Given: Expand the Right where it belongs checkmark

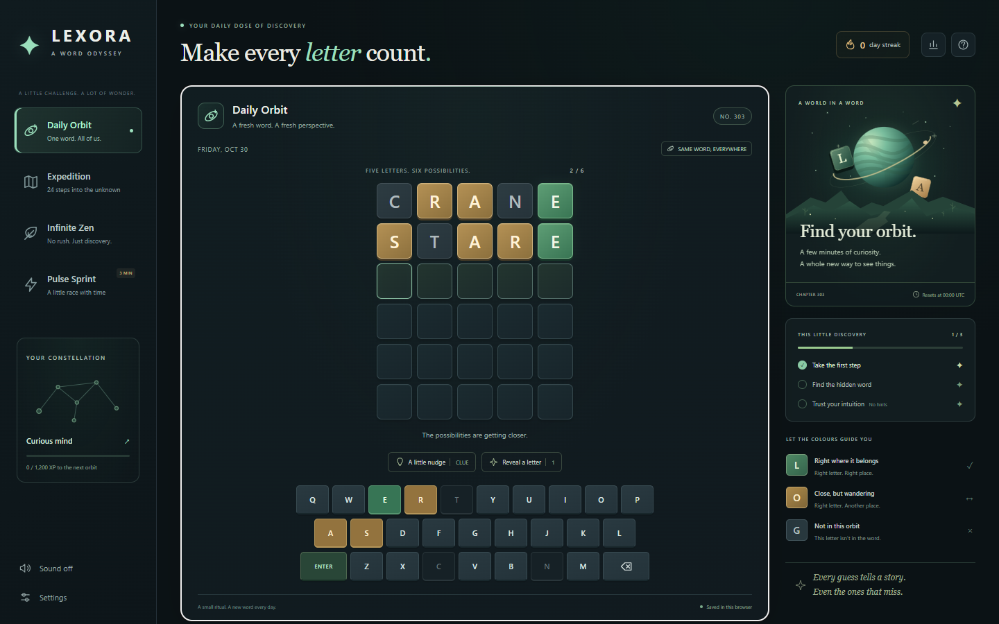Looking at the screenshot, I should 970,465.
